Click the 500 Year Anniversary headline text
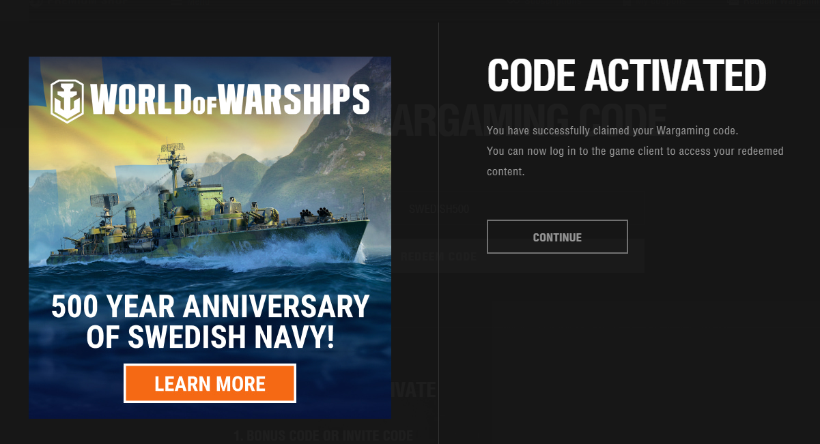 tap(210, 307)
